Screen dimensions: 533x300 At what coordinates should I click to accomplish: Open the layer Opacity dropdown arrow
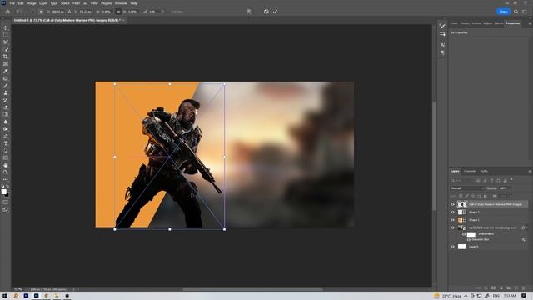(511, 188)
